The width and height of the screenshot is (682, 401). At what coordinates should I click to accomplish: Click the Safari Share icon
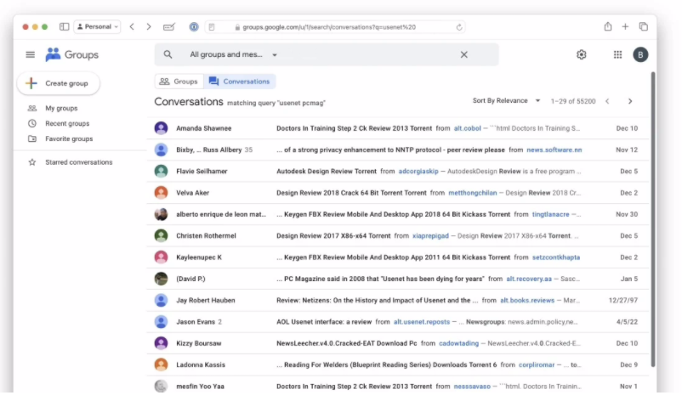(608, 26)
